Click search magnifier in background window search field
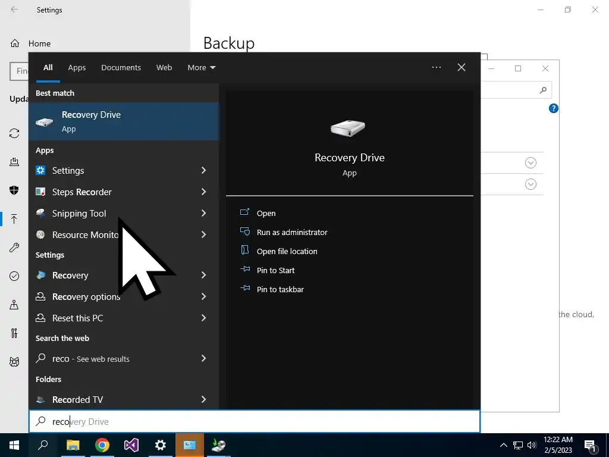The image size is (609, 457). click(x=543, y=90)
